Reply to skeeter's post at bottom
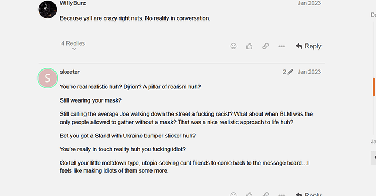376x196 pixels. (x=308, y=194)
